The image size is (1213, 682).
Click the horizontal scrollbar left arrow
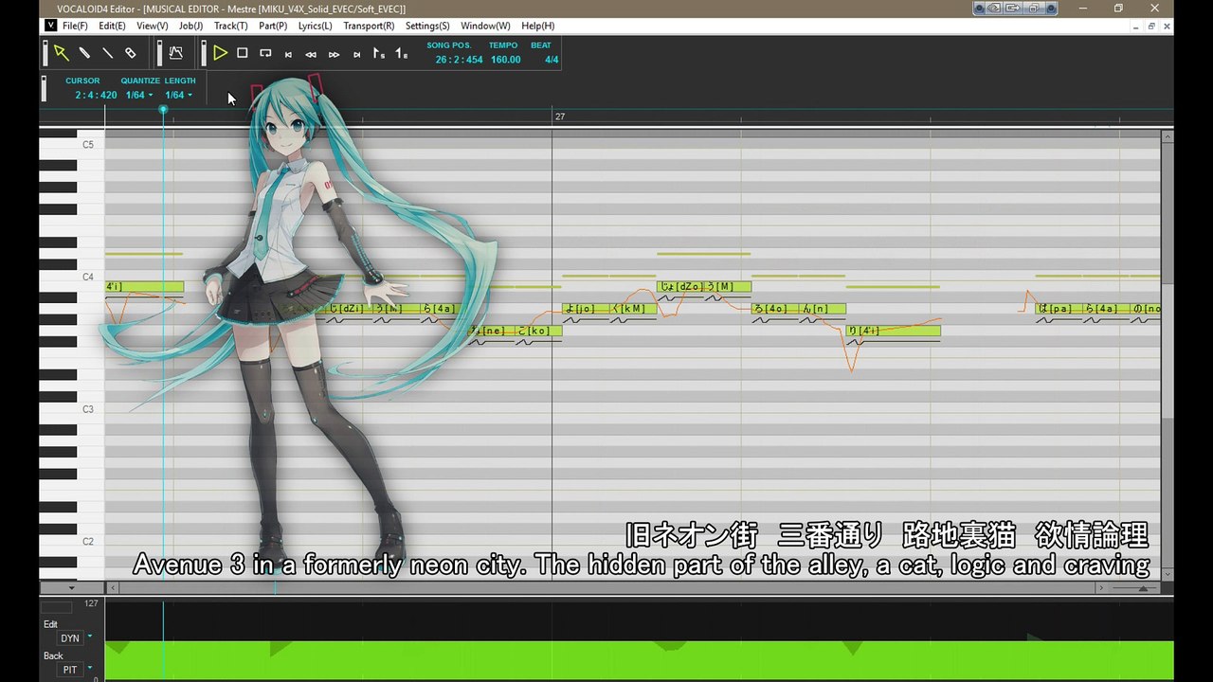point(112,588)
